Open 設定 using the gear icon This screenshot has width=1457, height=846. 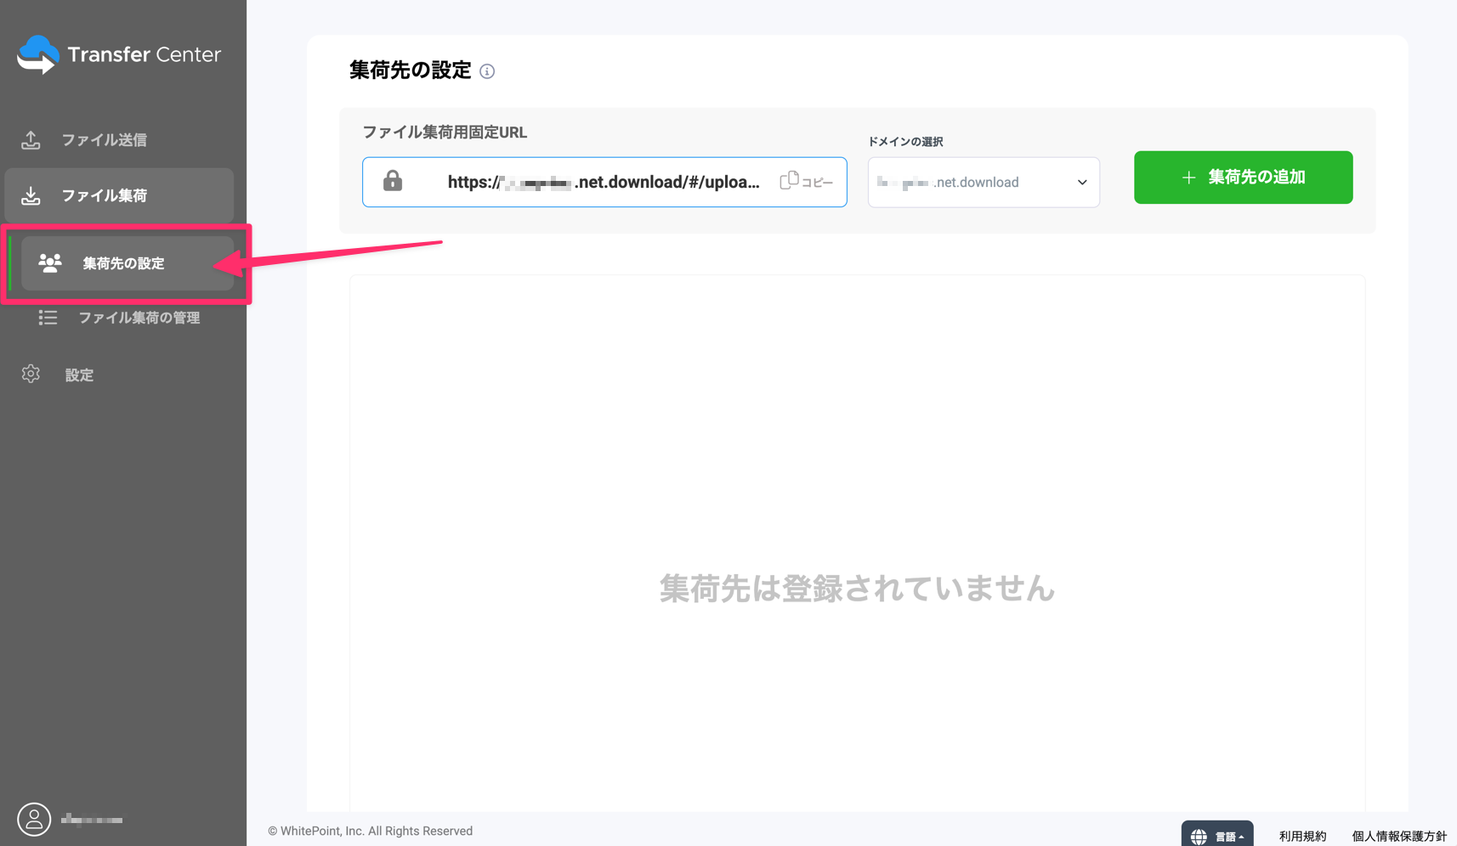[x=31, y=374]
